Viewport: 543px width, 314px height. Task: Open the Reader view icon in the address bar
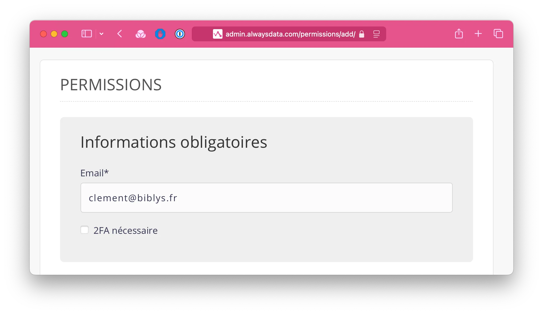[x=376, y=34]
